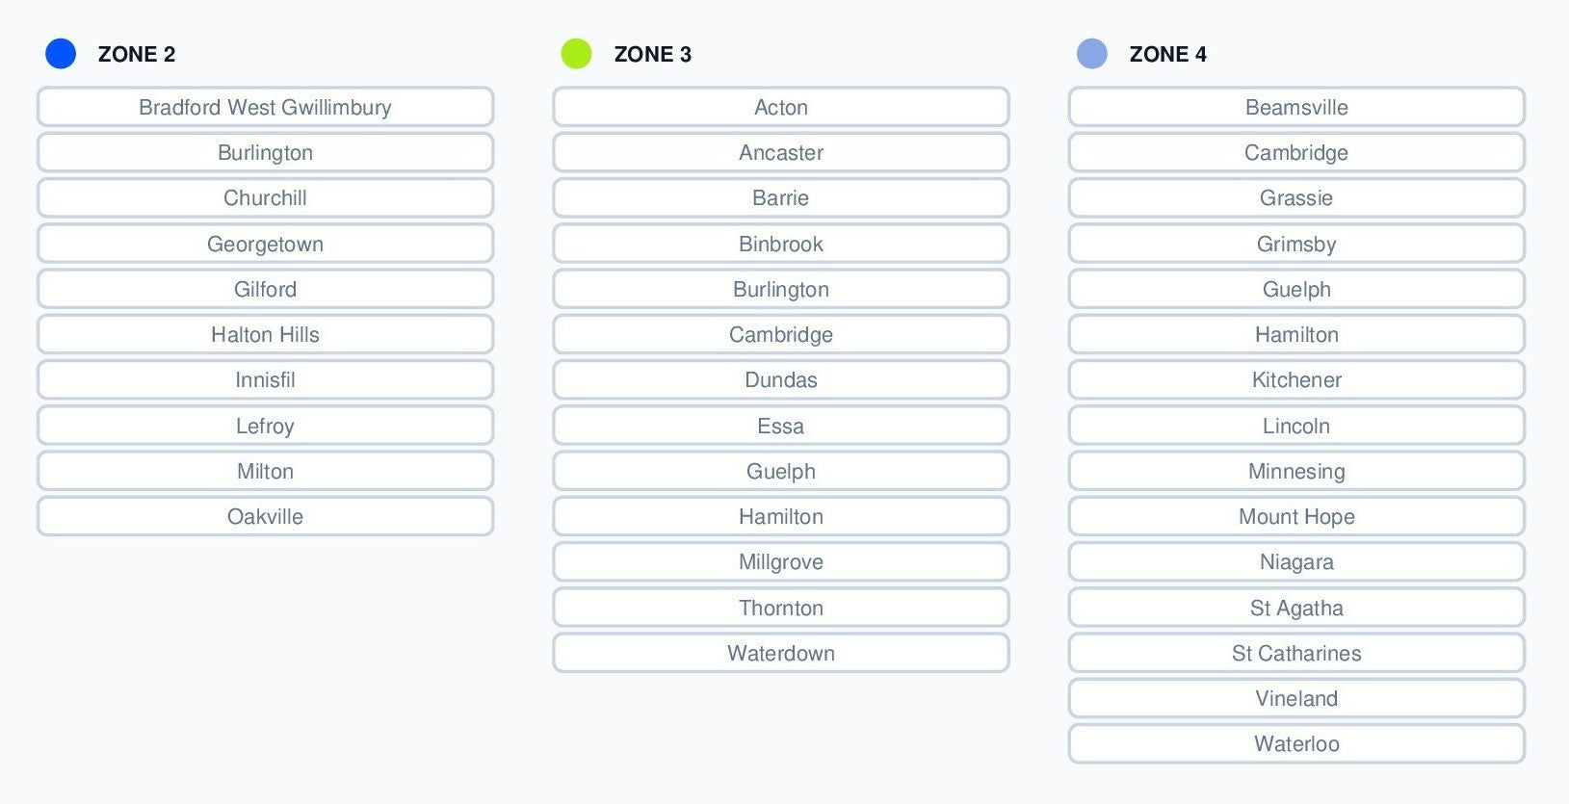Select Halton Hills in Zone 2
The image size is (1569, 804).
point(265,335)
